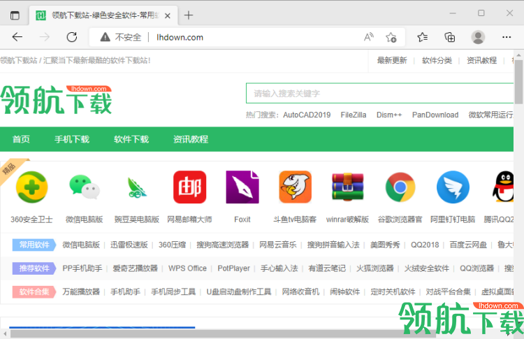Click the 网易邮箱大师 red icon
This screenshot has height=339, width=524.
pos(189,187)
